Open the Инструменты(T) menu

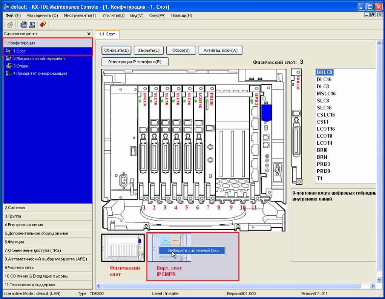[80, 15]
